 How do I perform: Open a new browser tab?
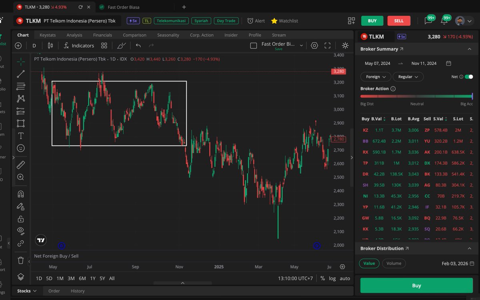(x=184, y=7)
